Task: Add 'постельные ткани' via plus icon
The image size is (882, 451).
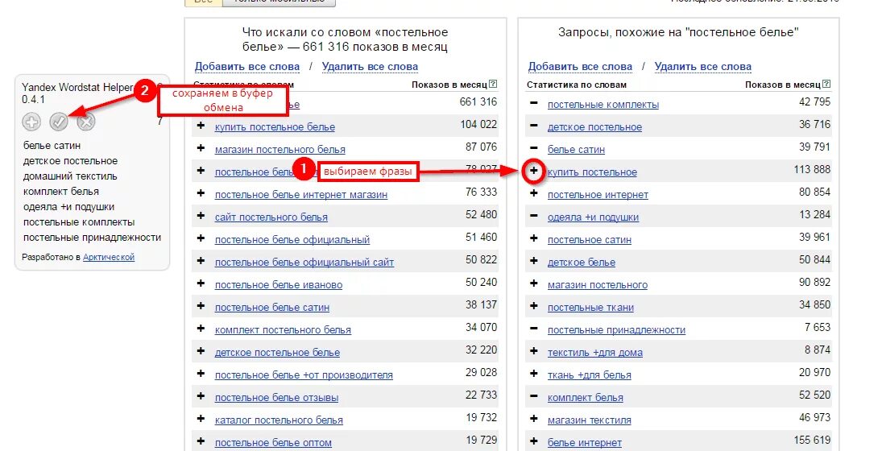Action: point(534,305)
